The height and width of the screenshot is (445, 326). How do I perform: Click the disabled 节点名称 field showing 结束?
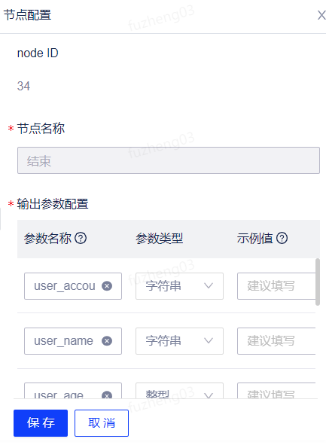point(169,160)
